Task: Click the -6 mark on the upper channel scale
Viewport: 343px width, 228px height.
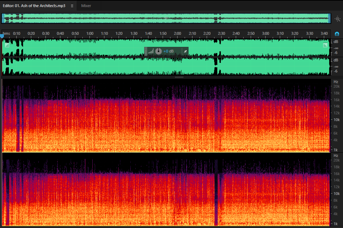Action: [x=336, y=53]
